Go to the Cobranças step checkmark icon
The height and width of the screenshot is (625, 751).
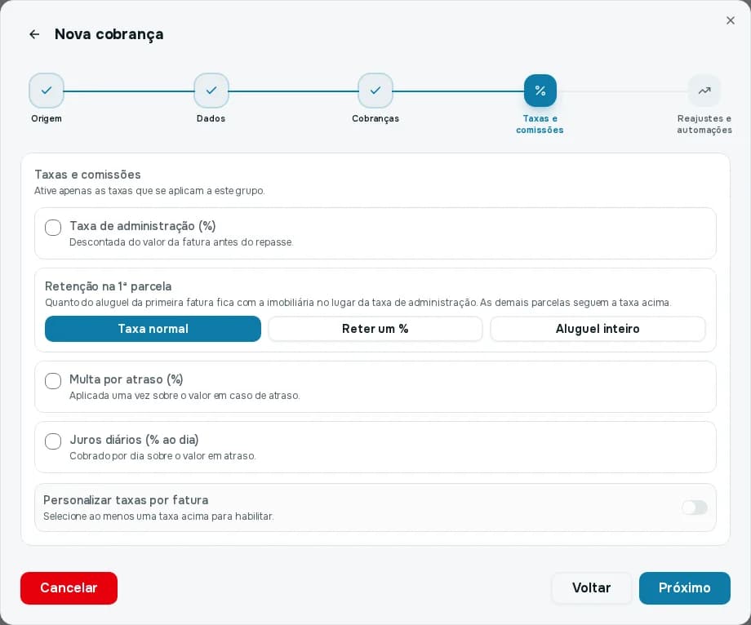(x=375, y=91)
